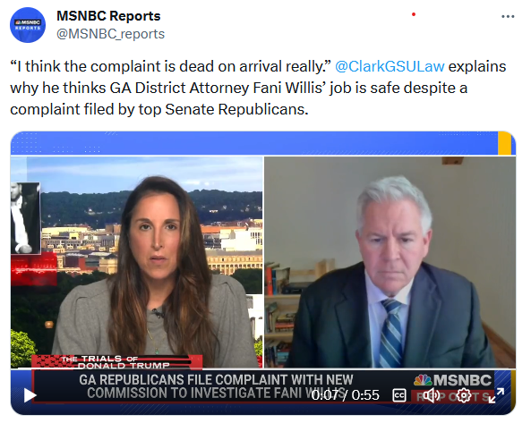Click the Trials of Donald Trump graphic

[116, 362]
